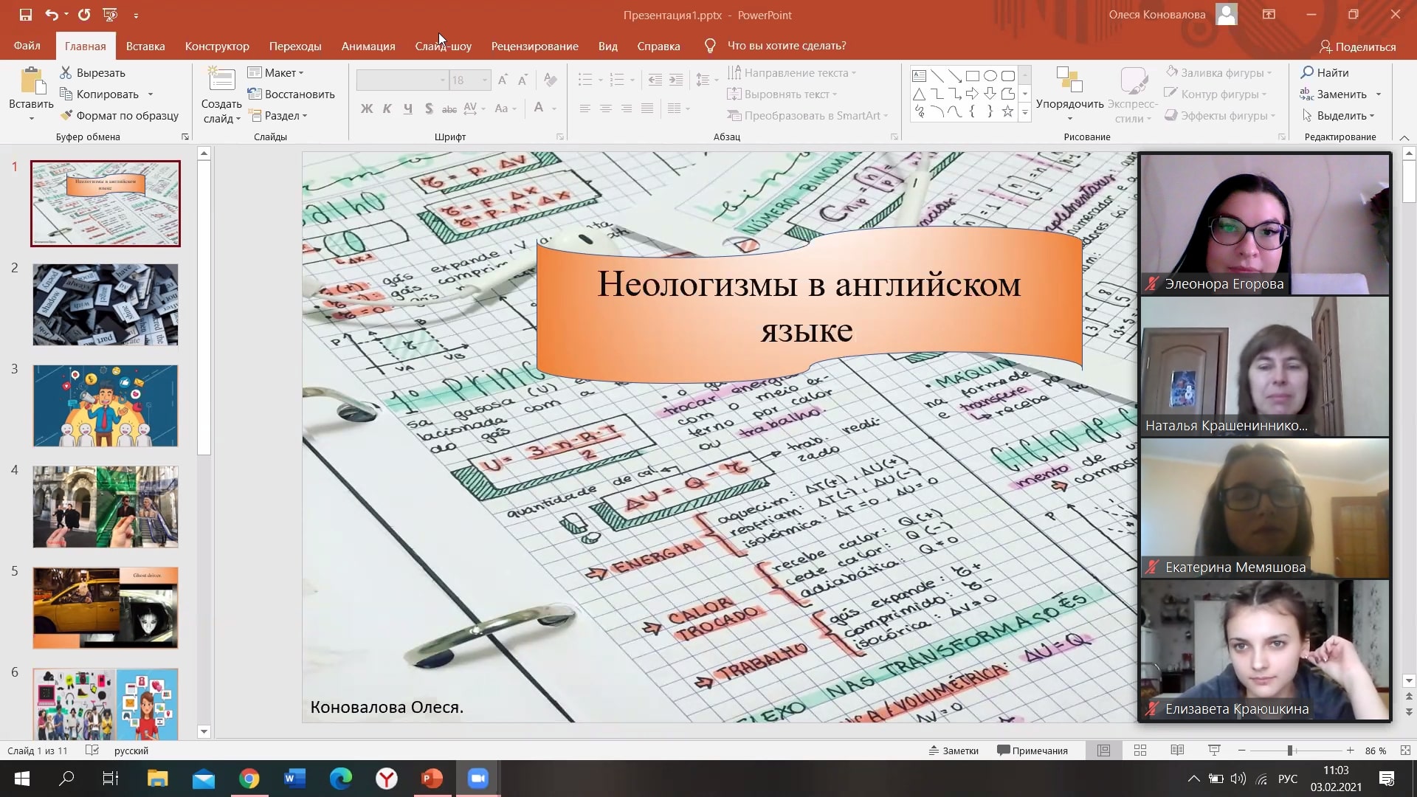This screenshot has height=797, width=1417.
Task: Start slideshow from status bar icon
Action: [1214, 751]
